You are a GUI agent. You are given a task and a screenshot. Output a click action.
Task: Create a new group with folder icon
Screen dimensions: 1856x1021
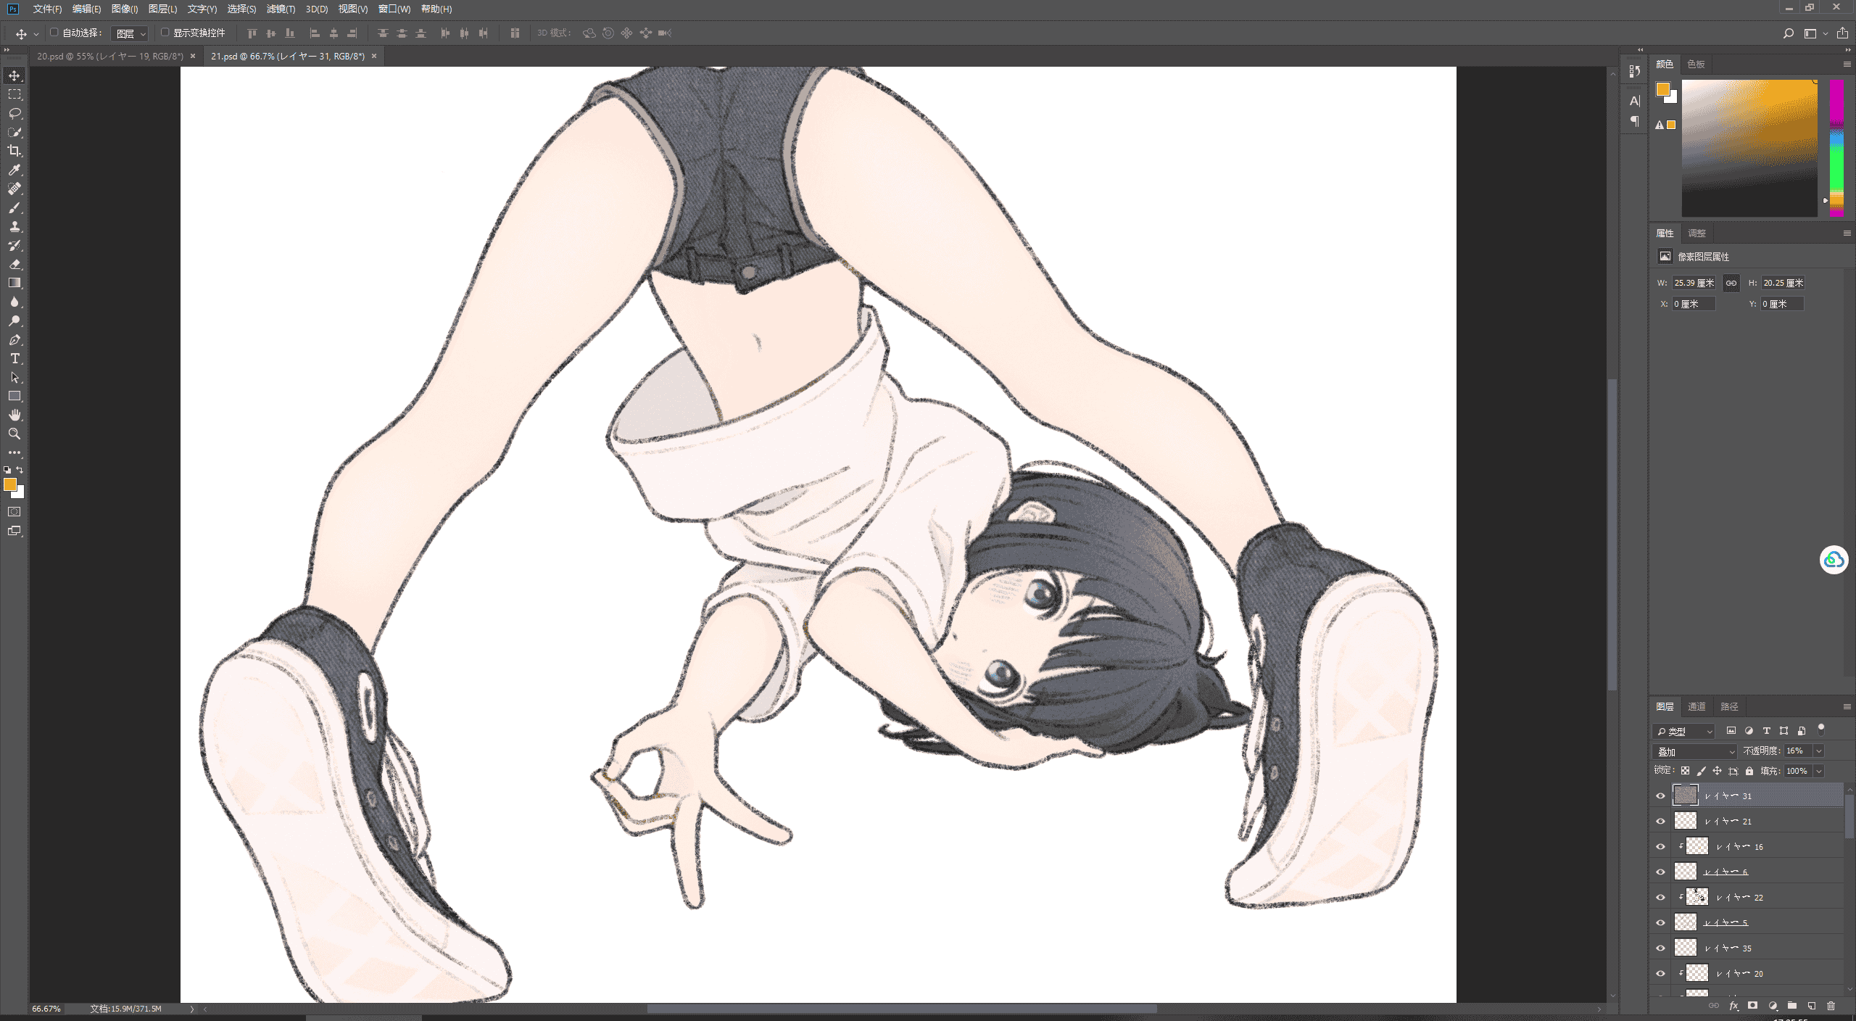1791,1006
